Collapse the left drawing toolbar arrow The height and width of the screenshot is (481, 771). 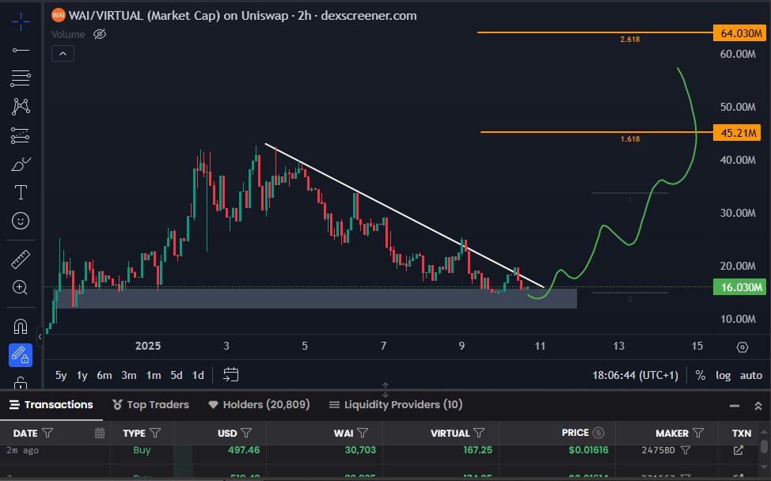click(40, 336)
